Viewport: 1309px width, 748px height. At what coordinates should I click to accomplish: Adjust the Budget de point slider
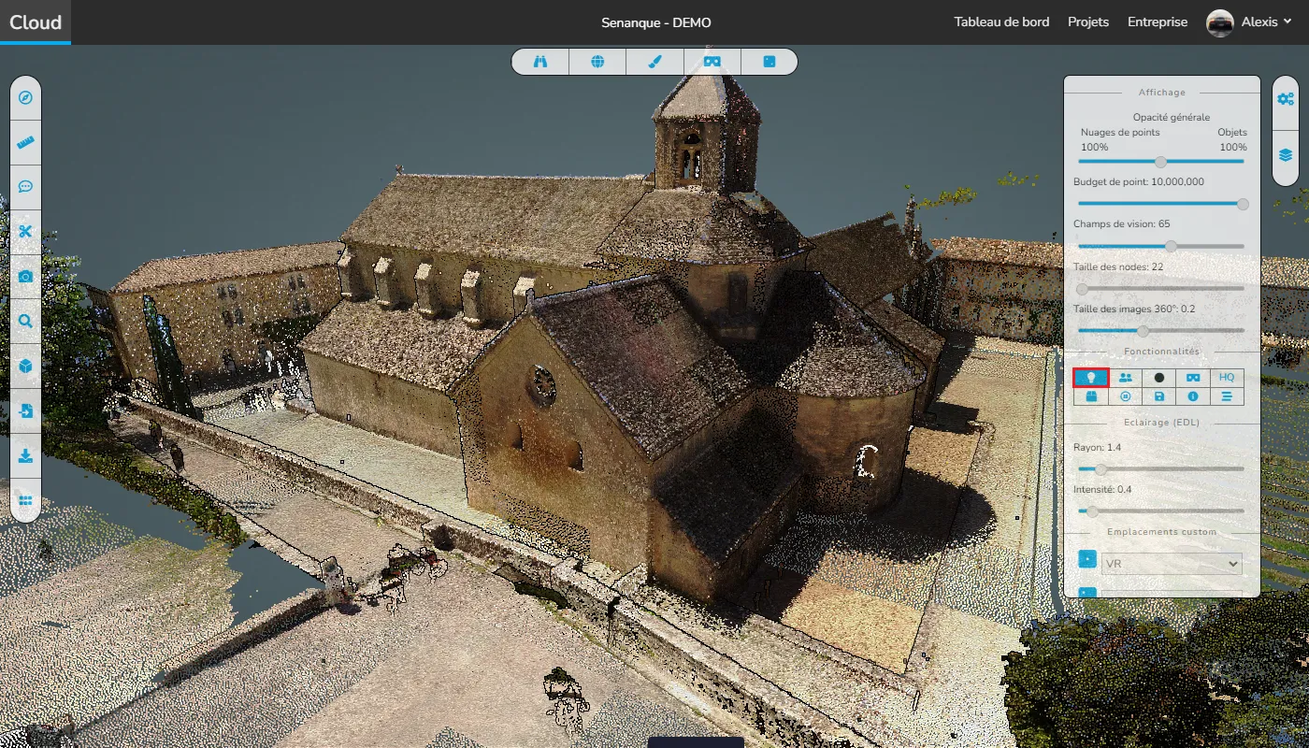coord(1161,204)
